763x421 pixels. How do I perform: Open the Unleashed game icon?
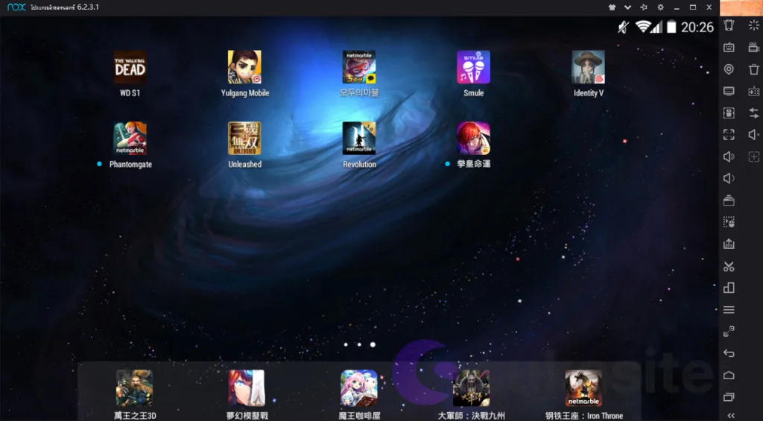[244, 139]
